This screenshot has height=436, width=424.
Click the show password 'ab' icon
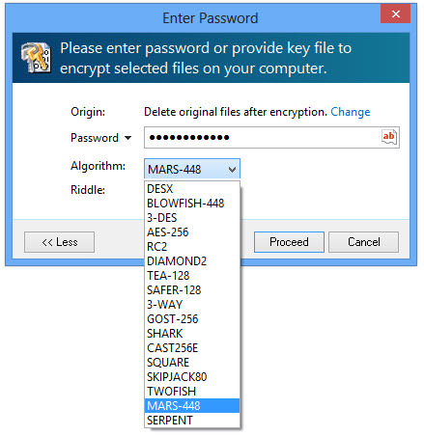pos(389,137)
